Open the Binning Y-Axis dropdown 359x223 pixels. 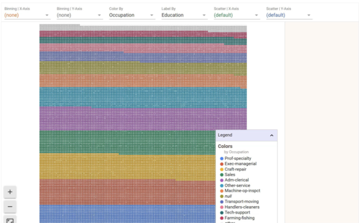(x=80, y=15)
